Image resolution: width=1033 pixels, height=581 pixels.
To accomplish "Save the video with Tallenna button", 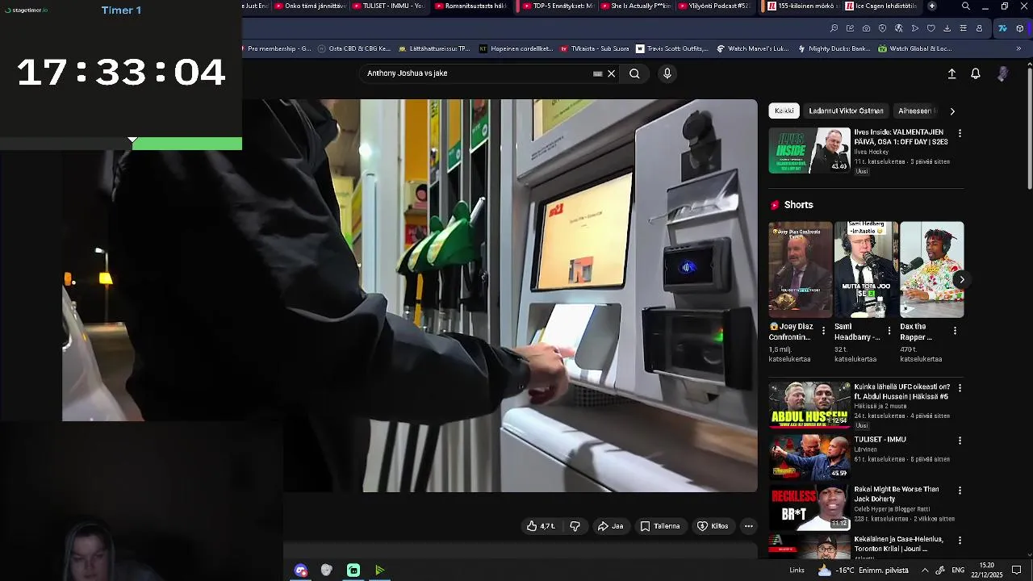I will 660,526.
